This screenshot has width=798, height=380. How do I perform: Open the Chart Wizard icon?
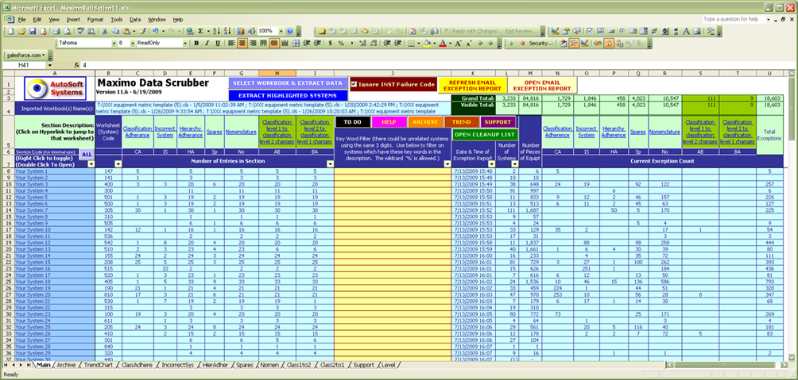241,31
